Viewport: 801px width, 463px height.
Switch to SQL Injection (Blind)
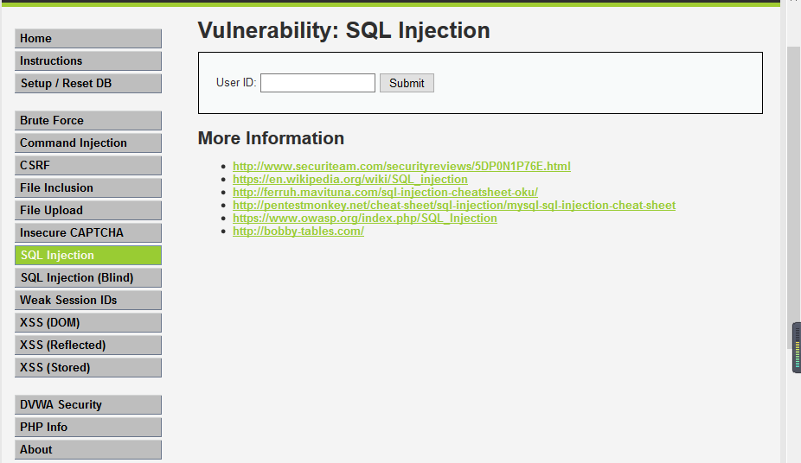pyautogui.click(x=87, y=278)
